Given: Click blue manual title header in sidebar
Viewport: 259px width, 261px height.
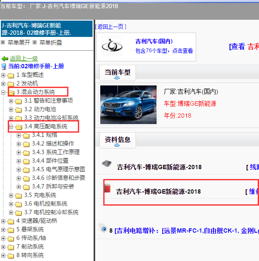Looking at the screenshot, I should coord(47,29).
